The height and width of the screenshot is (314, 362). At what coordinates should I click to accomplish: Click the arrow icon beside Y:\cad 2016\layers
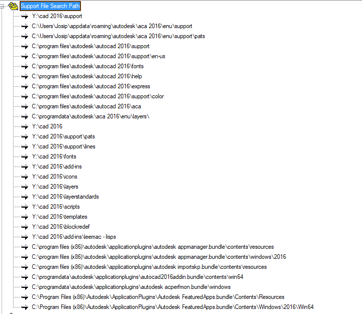tap(25, 187)
